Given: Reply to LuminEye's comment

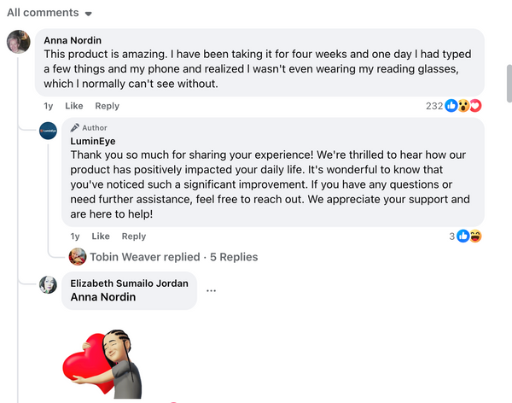Looking at the screenshot, I should click(134, 236).
